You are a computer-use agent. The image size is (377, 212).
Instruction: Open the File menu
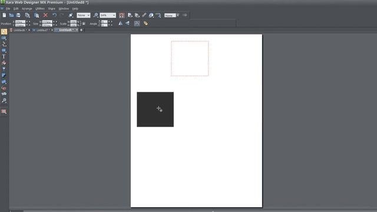tap(8, 8)
